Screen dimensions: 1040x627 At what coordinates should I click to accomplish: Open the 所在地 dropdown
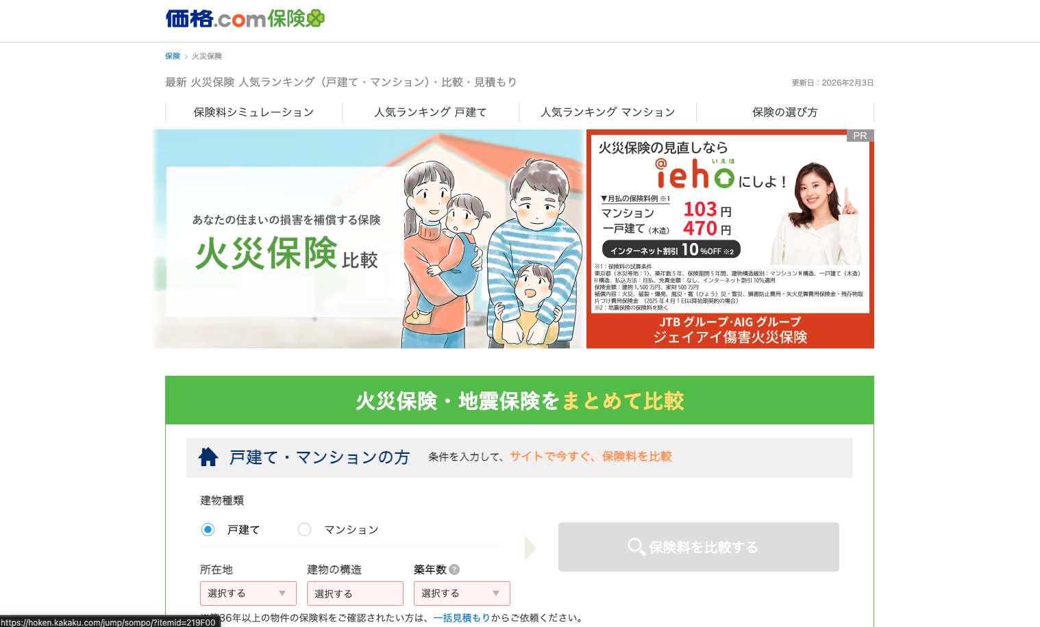pos(248,593)
